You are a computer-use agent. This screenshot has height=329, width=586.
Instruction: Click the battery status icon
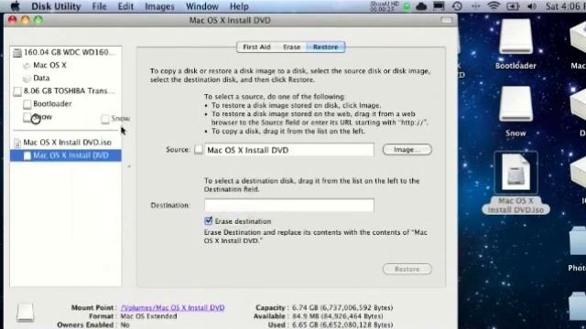pos(513,6)
